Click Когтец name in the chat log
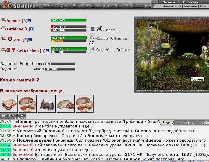Viewport: 209px width, 162px height. click(x=24, y=136)
